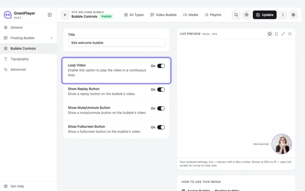Screen dimensions: 305x191
Task: Click 'Watch a quick hello' label in preview
Action: pos(261,144)
